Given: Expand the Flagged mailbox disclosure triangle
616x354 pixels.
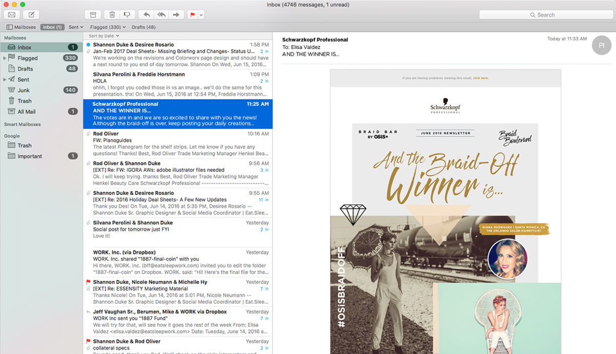Looking at the screenshot, I should [5, 58].
